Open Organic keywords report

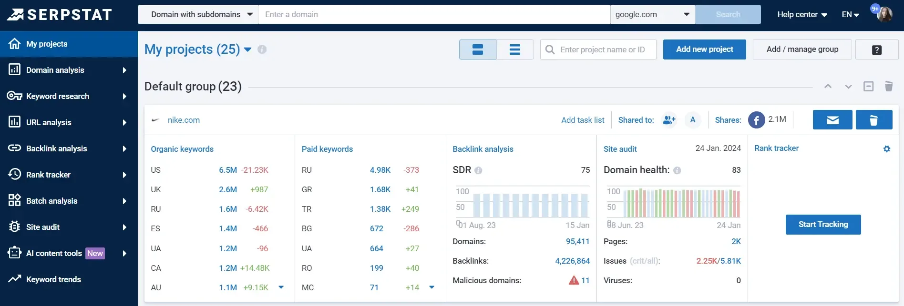click(x=182, y=149)
